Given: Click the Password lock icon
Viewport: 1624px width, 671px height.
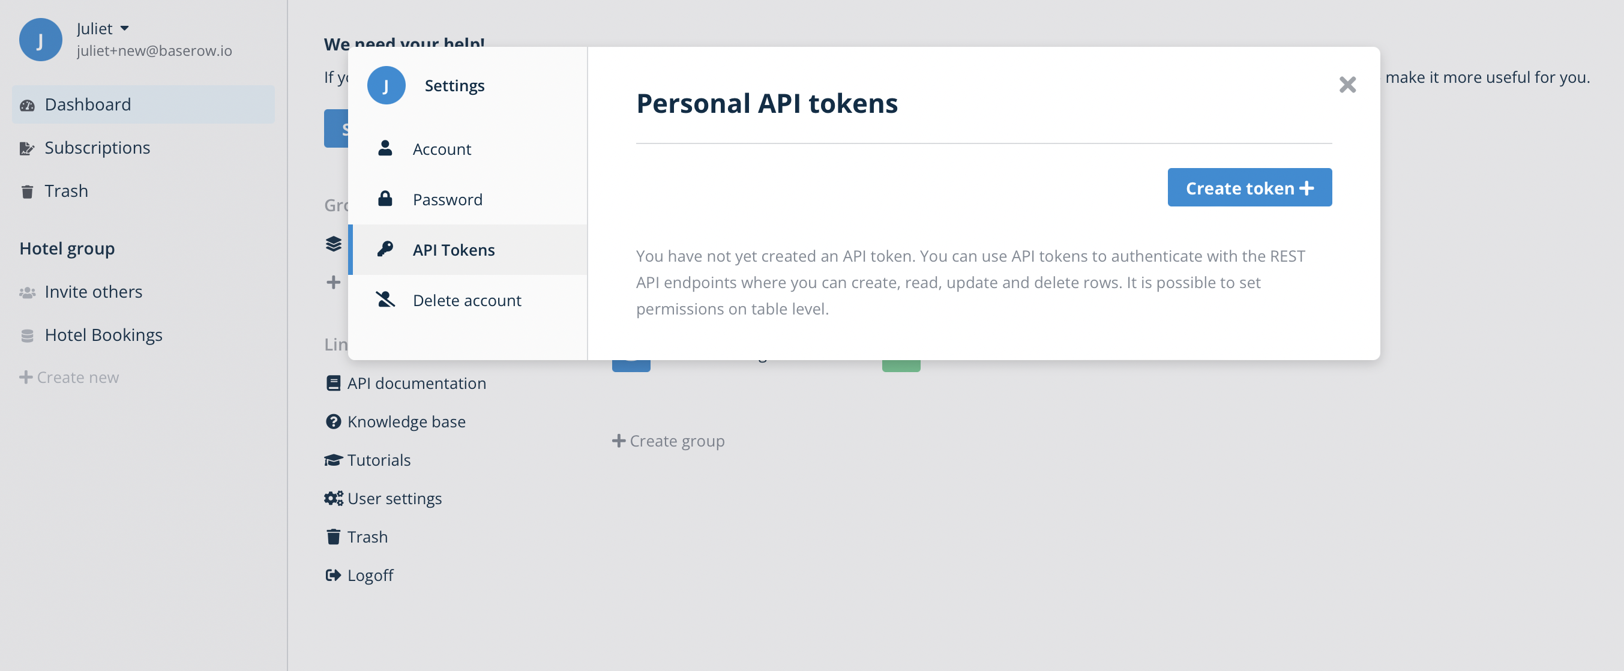Looking at the screenshot, I should click(385, 199).
